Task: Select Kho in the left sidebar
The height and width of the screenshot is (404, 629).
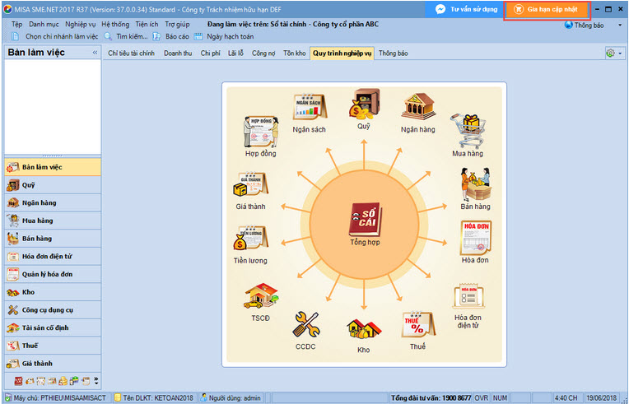Action: click(29, 291)
